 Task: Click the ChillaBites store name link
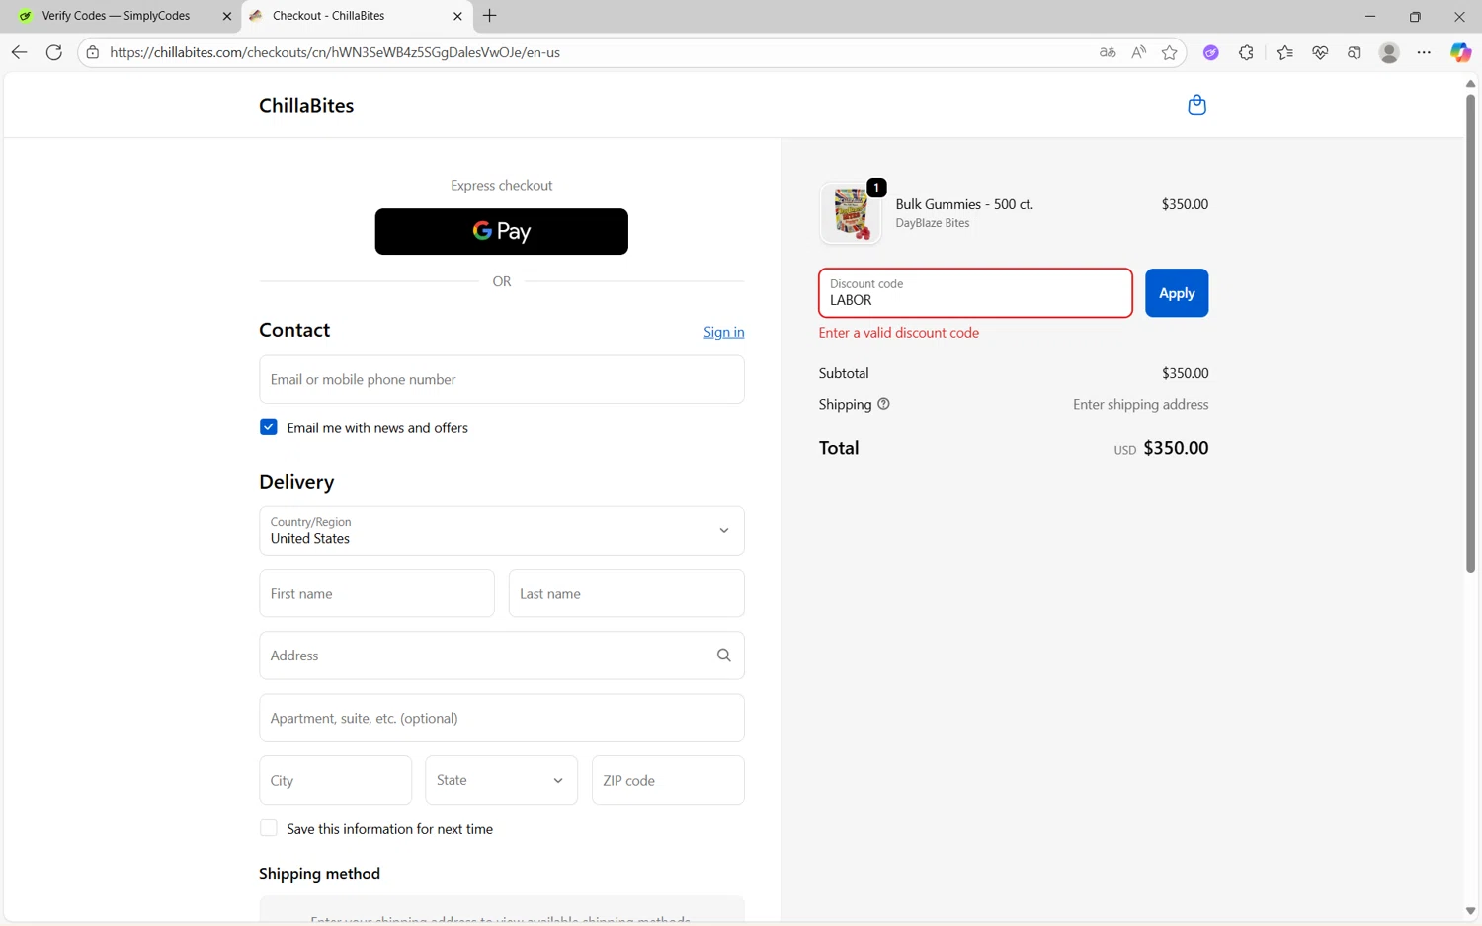(x=306, y=105)
